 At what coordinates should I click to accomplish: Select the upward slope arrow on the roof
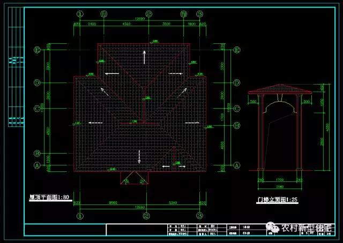tap(144, 56)
